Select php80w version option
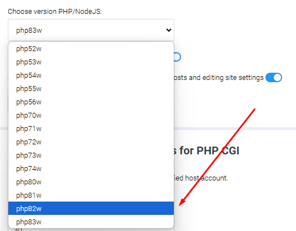296x231 pixels. pos(91,182)
